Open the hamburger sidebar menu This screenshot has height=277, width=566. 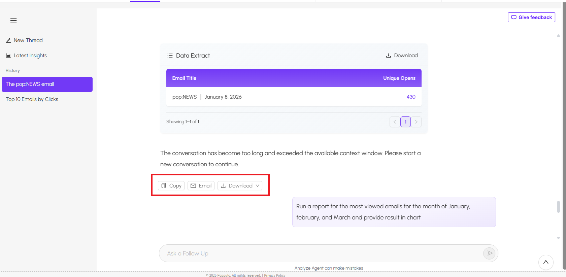point(13,21)
